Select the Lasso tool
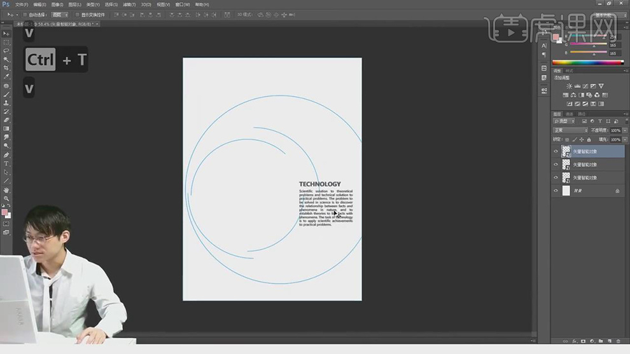Screen dimensions: 630x354 (6, 50)
